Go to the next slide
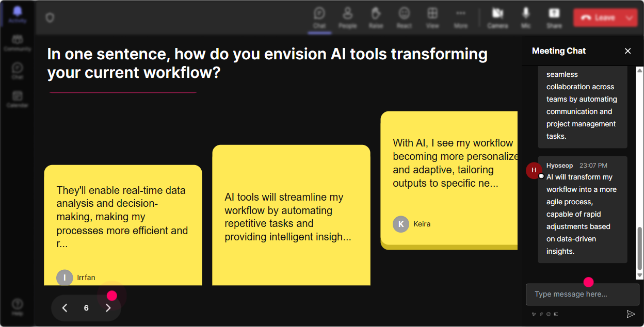 pyautogui.click(x=108, y=308)
